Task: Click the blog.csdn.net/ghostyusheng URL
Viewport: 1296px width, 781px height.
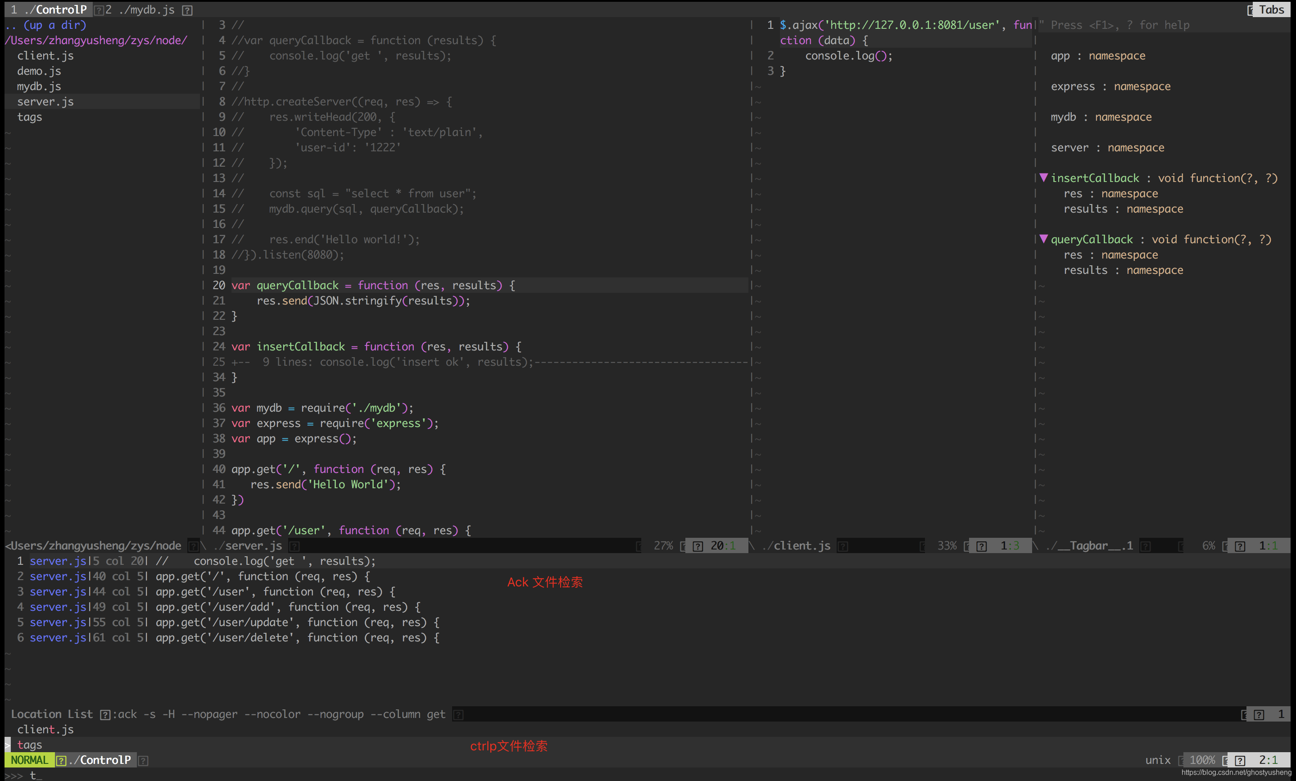Action: 1236,772
